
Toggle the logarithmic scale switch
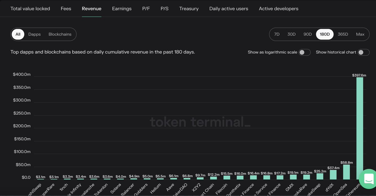pyautogui.click(x=305, y=52)
